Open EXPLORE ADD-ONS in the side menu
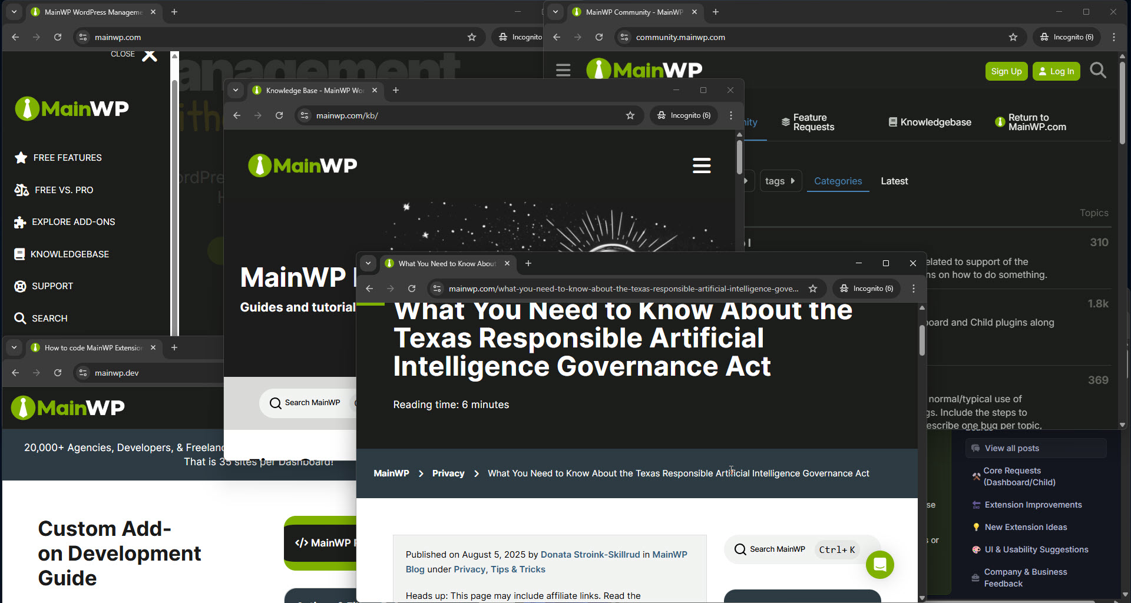This screenshot has height=603, width=1131. click(73, 222)
